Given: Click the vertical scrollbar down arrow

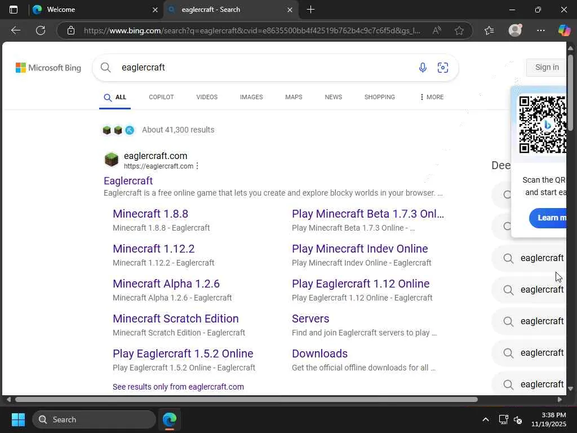Looking at the screenshot, I should 570,388.
